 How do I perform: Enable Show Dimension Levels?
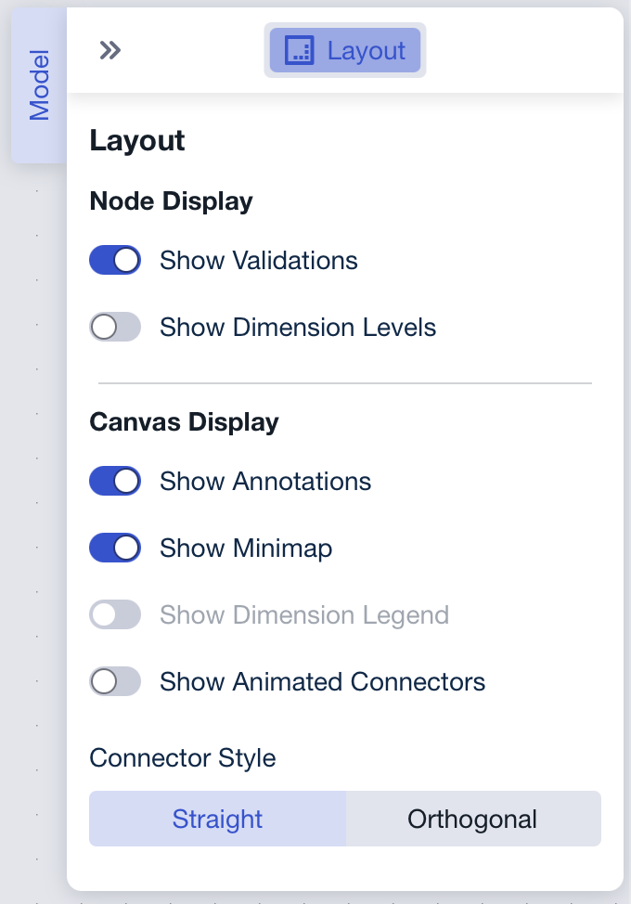click(x=114, y=327)
